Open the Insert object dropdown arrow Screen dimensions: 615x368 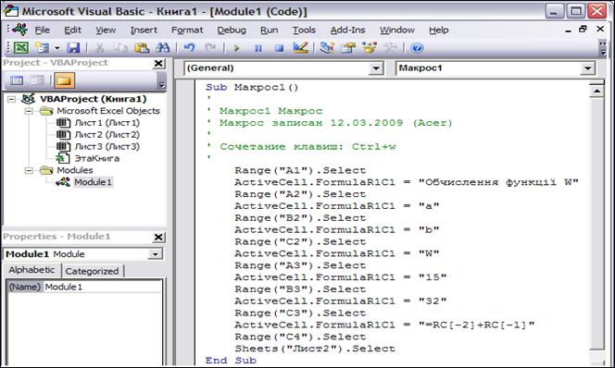56,48
